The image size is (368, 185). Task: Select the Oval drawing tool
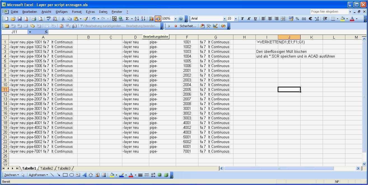click(x=72, y=175)
